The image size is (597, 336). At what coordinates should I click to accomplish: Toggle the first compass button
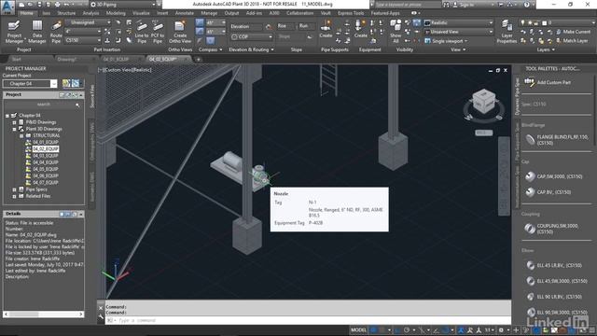200,22
